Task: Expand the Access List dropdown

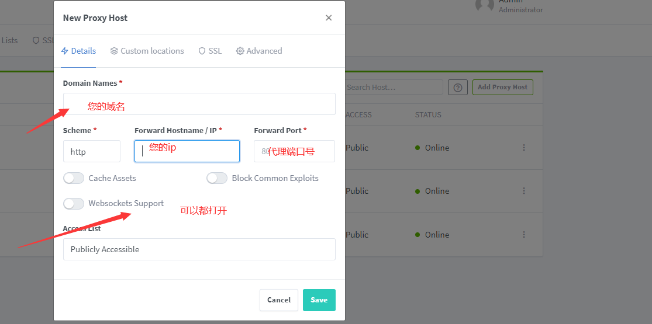Action: [x=199, y=249]
